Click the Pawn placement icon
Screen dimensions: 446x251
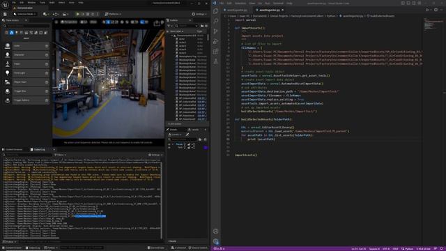(8, 64)
